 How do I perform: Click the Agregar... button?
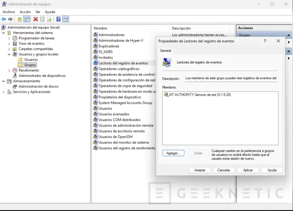click(173, 153)
